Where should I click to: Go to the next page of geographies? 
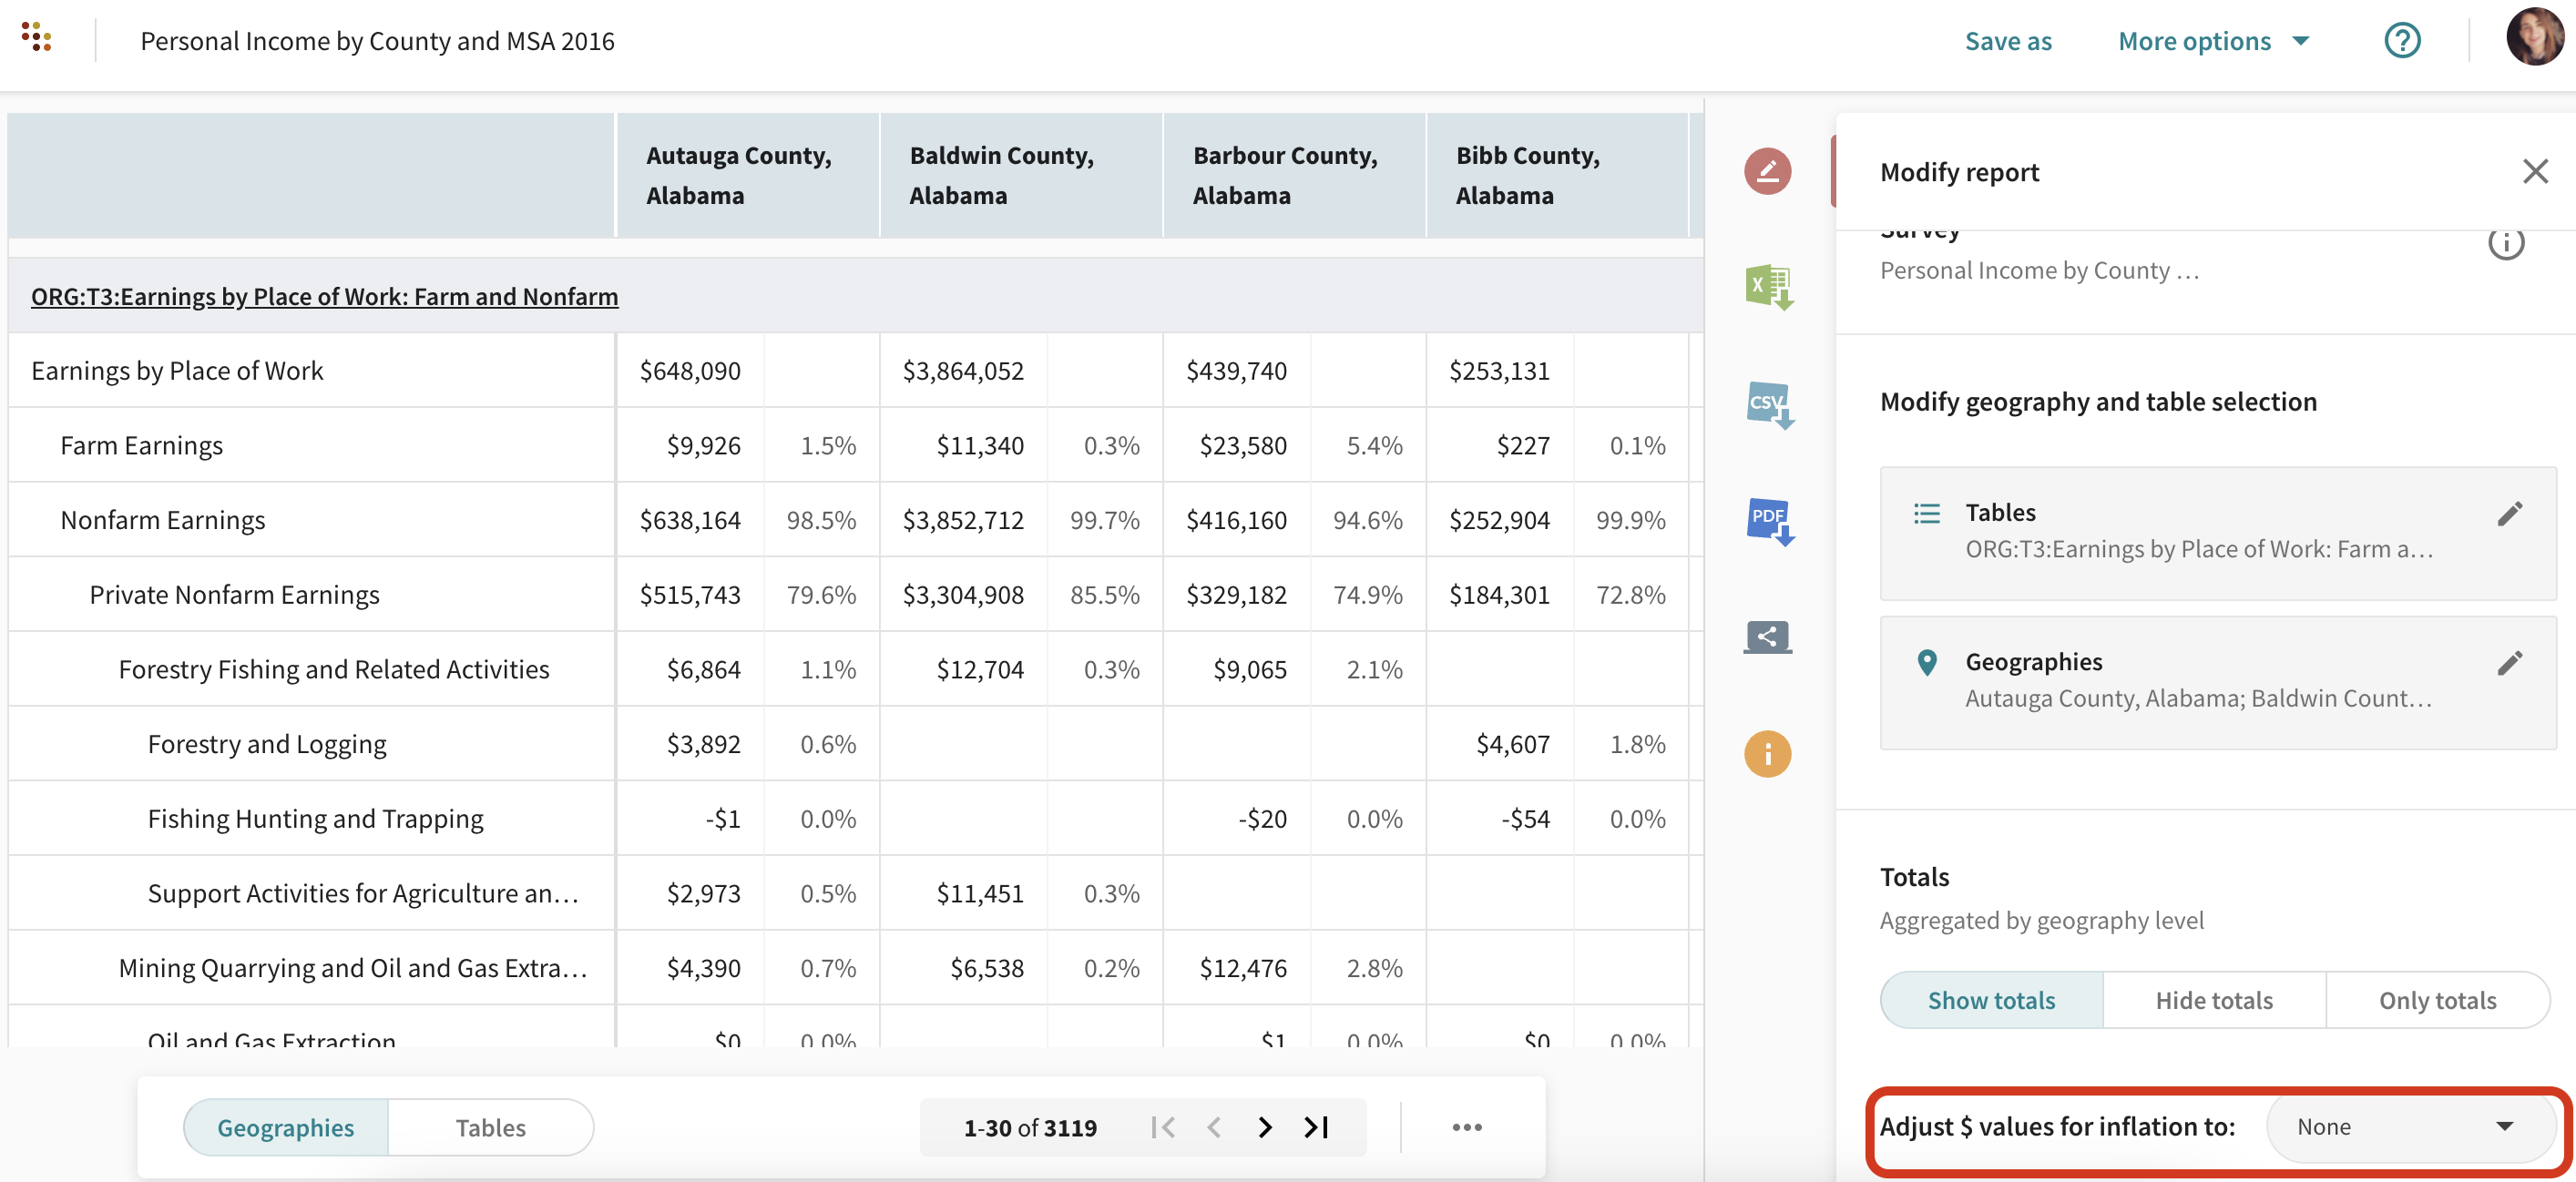[x=1264, y=1127]
